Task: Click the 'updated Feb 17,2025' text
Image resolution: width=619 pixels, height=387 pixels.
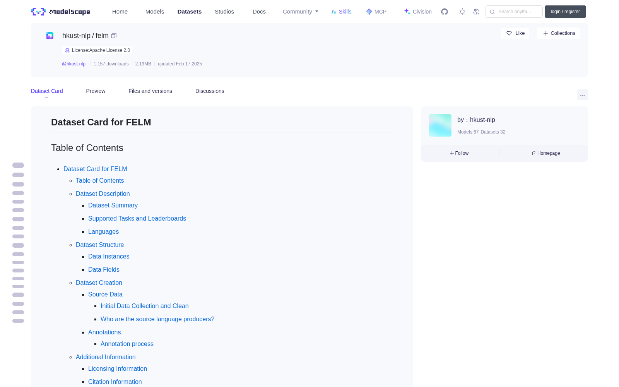Action: 180,64
